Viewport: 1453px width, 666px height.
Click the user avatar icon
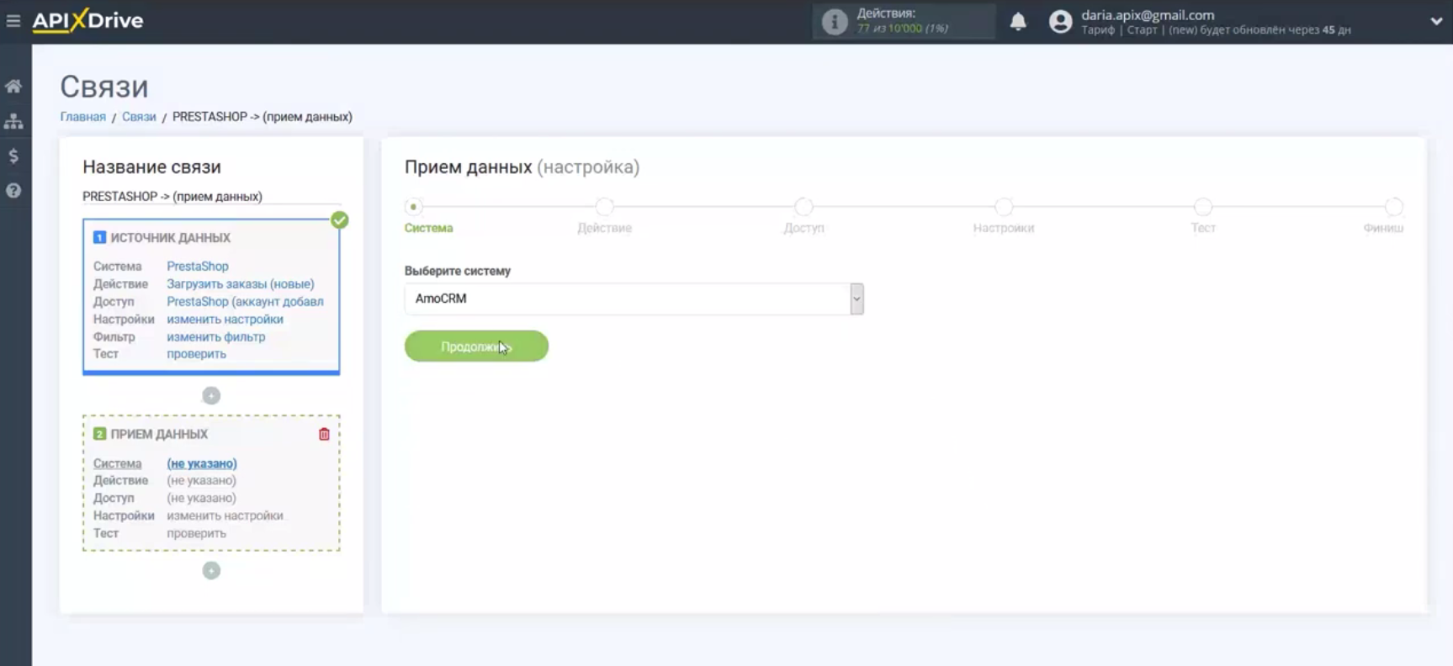(x=1060, y=22)
